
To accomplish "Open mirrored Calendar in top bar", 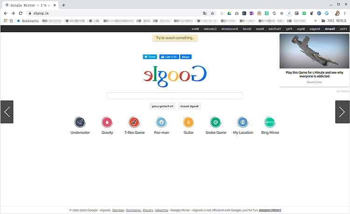I will (x=210, y=29).
